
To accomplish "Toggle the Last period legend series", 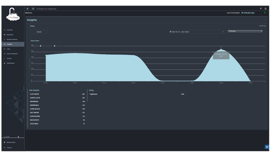I will [x=59, y=46].
